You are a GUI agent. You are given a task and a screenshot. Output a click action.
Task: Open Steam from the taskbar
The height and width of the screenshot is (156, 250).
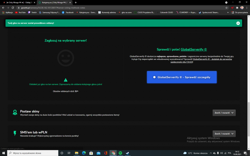[127, 153]
